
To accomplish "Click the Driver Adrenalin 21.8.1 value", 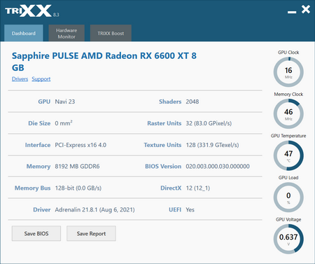I will pos(94,209).
